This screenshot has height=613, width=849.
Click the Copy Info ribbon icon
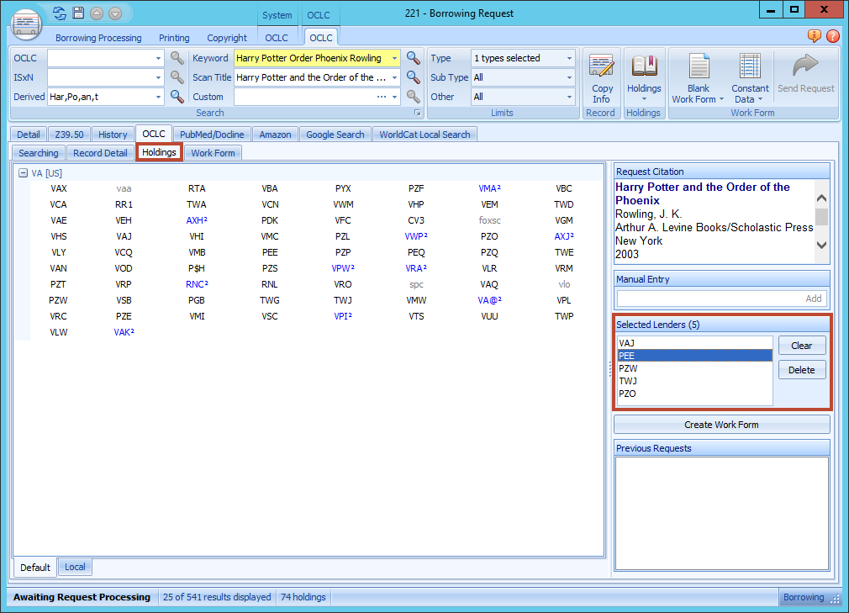(602, 75)
